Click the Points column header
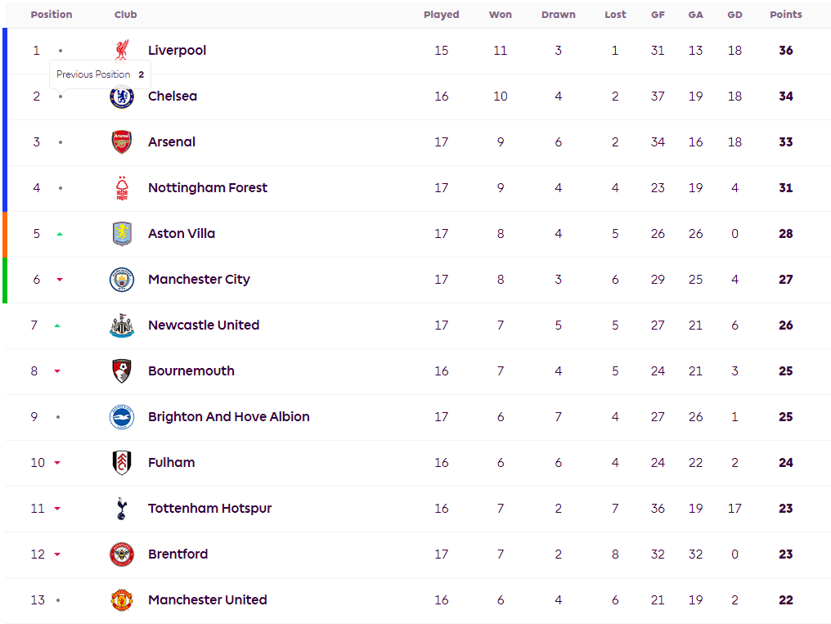Screen dimensions: 831x624 coord(785,15)
